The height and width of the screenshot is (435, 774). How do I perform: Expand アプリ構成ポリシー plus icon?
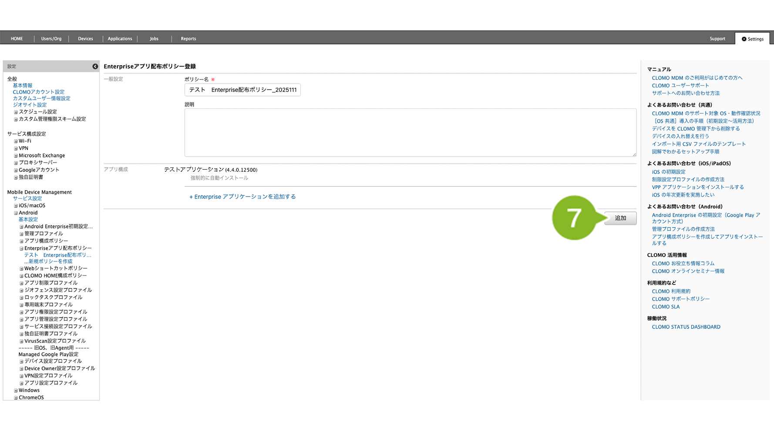(x=21, y=241)
